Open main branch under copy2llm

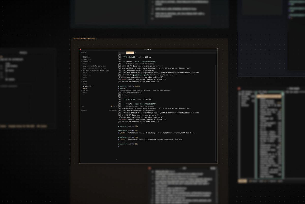[85, 64]
